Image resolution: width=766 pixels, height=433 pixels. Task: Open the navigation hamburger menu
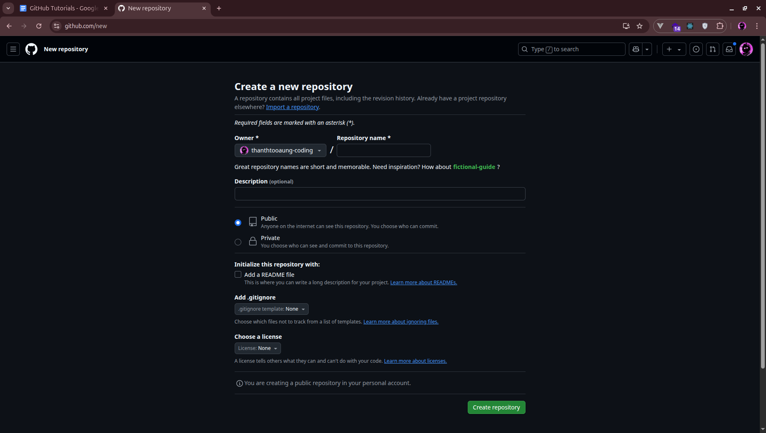coord(13,49)
